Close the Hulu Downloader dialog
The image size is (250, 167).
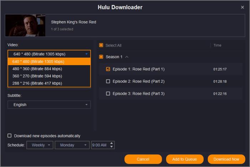pyautogui.click(x=242, y=7)
